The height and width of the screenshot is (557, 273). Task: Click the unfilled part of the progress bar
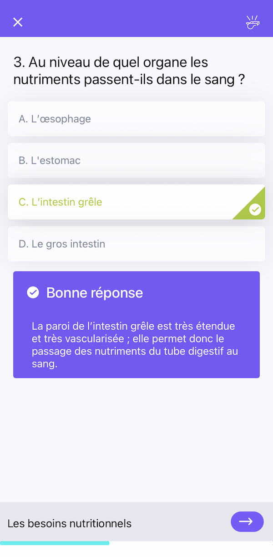click(191, 543)
